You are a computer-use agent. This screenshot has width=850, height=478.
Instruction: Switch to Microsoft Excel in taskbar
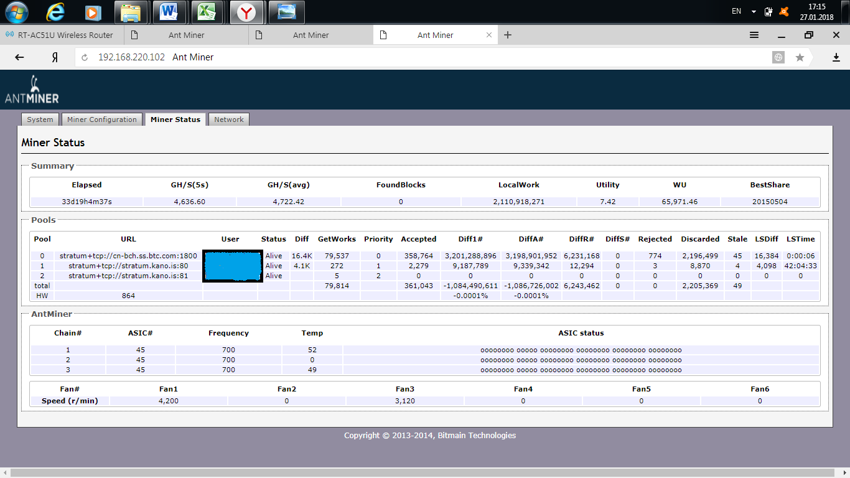(207, 12)
